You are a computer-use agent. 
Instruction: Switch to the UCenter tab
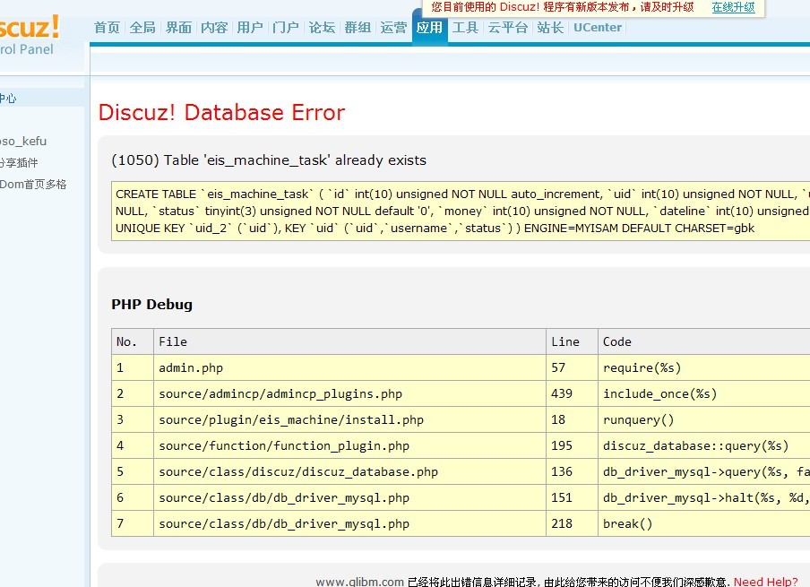pyautogui.click(x=597, y=27)
